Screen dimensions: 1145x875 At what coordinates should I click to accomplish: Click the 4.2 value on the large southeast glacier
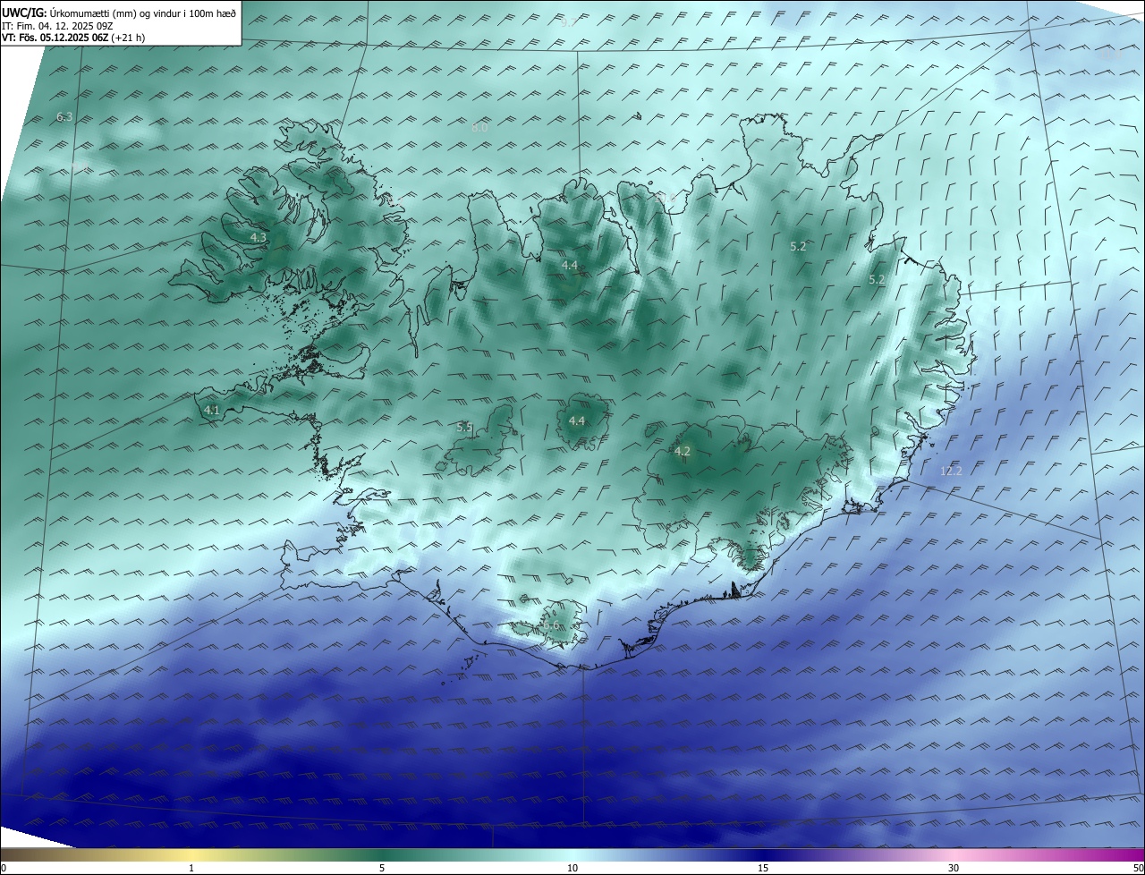[x=683, y=452]
